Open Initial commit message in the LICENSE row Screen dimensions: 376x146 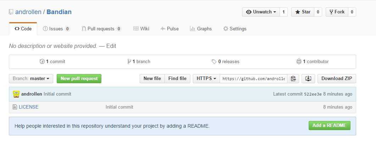click(x=119, y=107)
